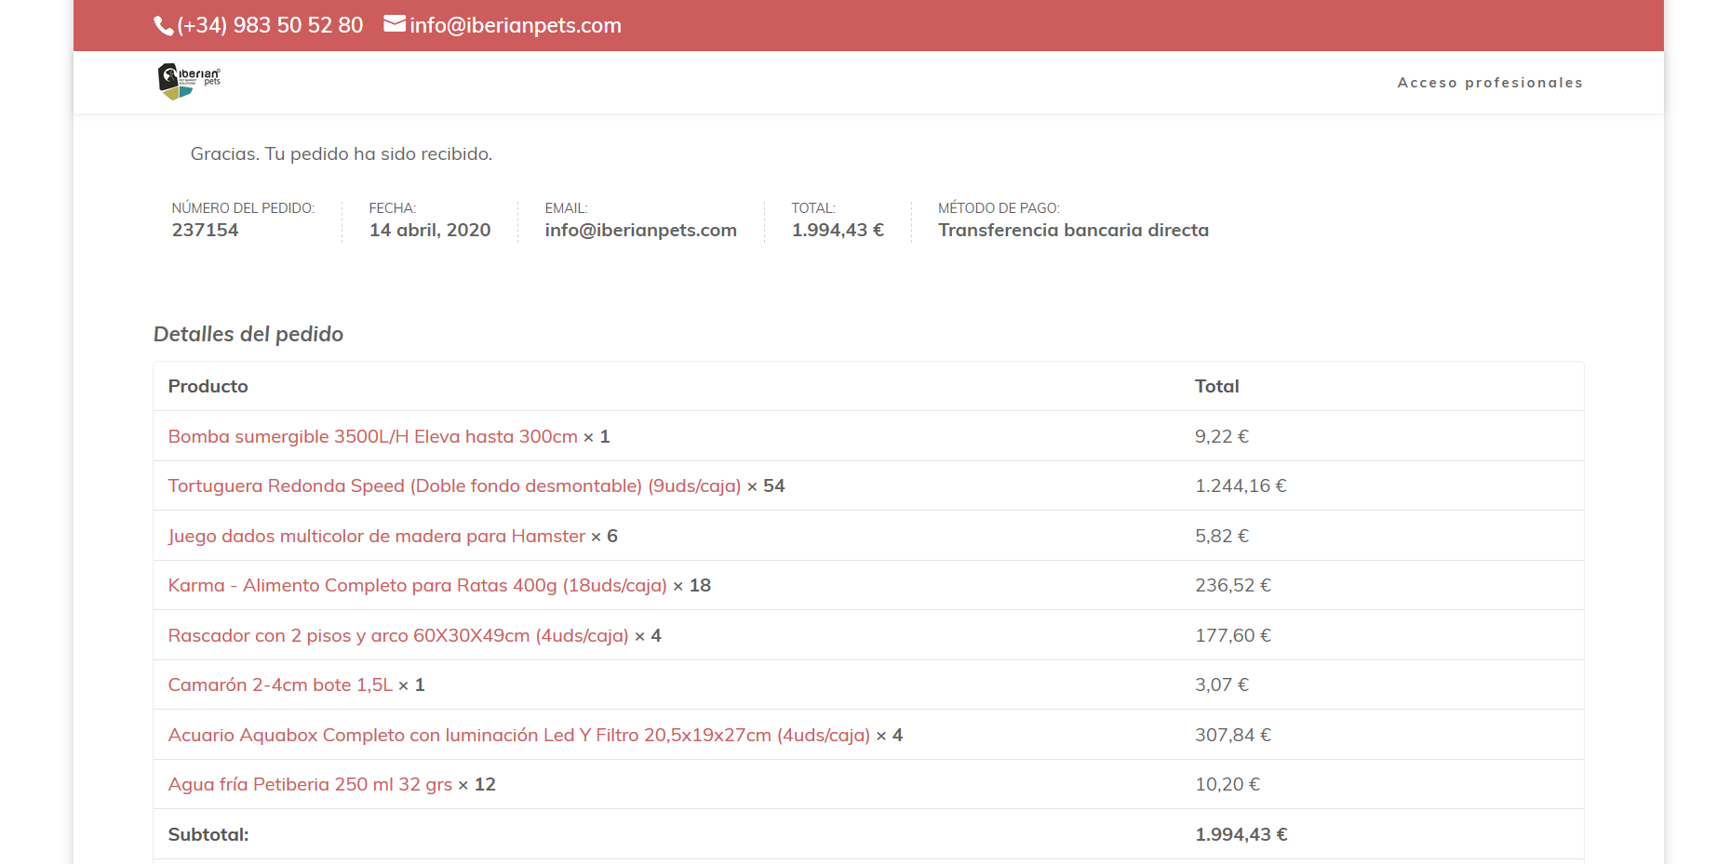Select the 3,07 € row total
Screen dimensions: 1730x864
[x=1222, y=685]
